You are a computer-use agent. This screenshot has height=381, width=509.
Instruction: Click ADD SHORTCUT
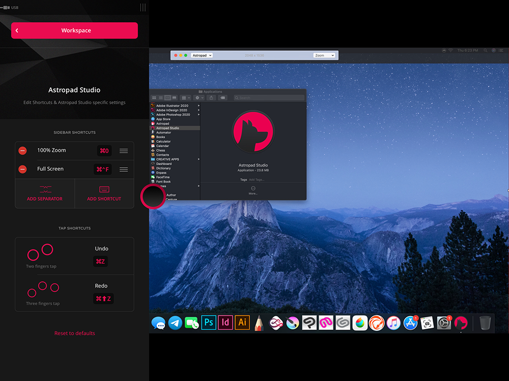point(104,194)
